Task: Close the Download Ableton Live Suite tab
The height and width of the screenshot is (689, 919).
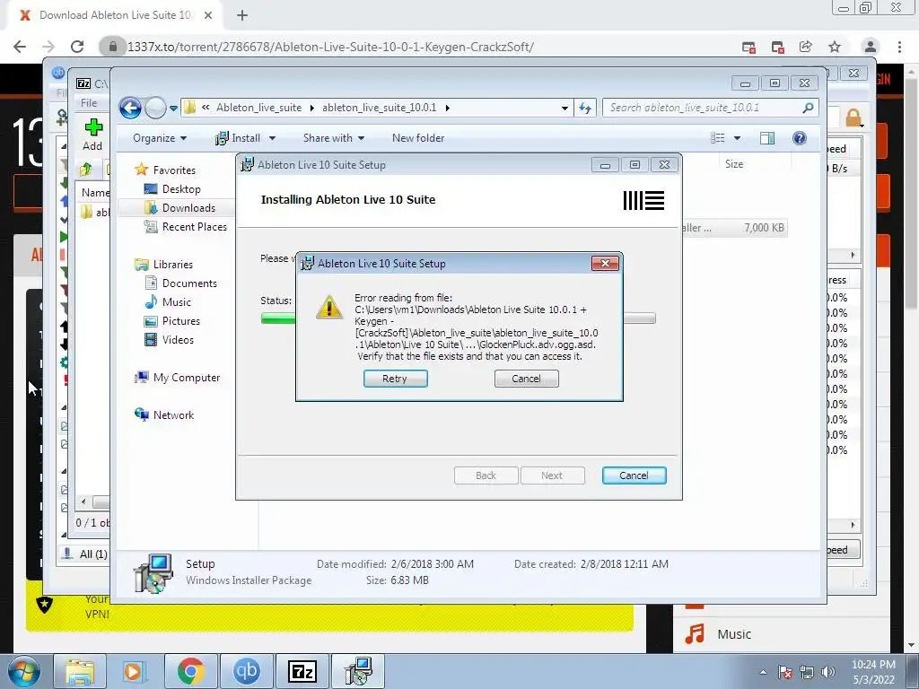Action: [x=208, y=15]
